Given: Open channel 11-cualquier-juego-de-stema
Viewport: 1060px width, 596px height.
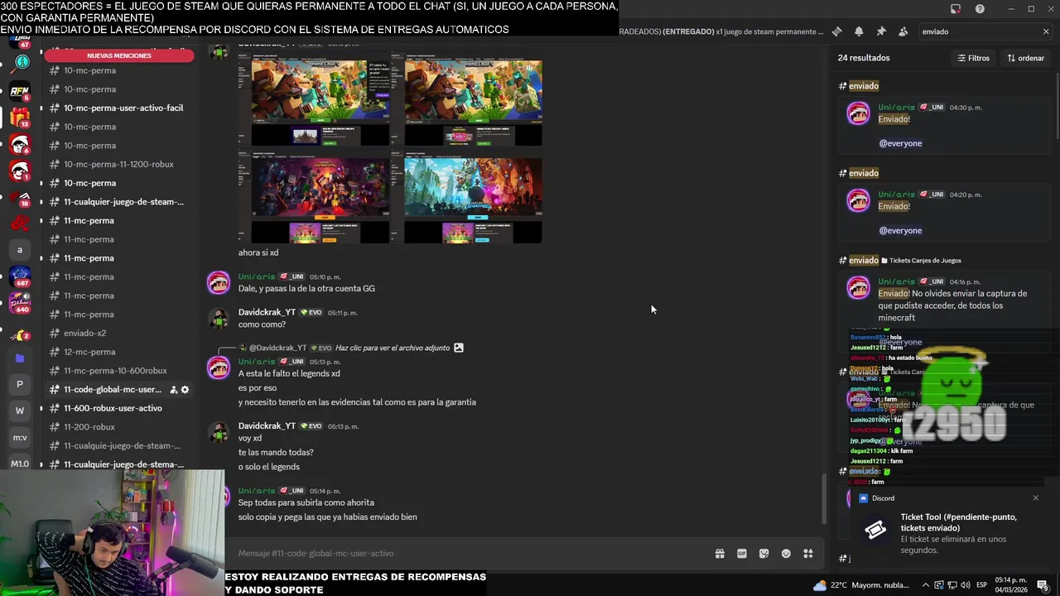Looking at the screenshot, I should 118,464.
